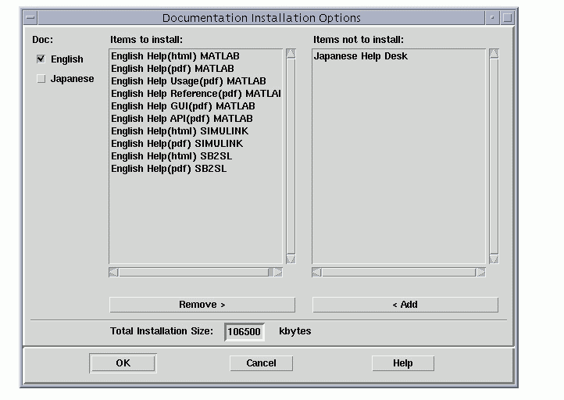Select English Help Reference(pdf) MATLAB item

[195, 94]
